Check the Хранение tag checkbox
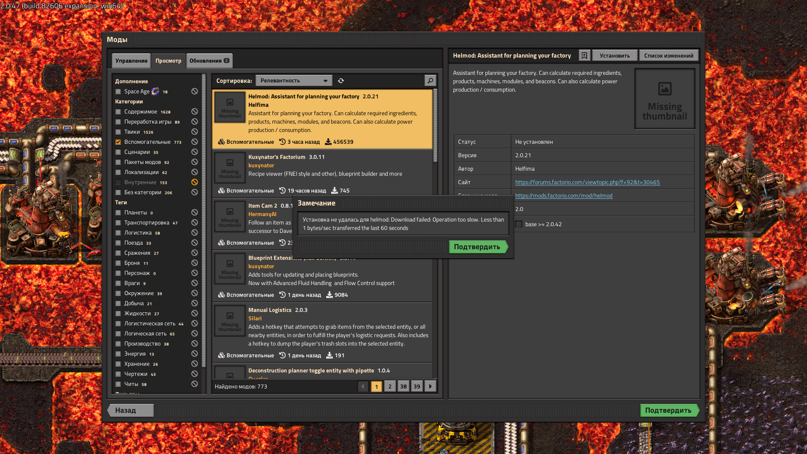 [118, 364]
